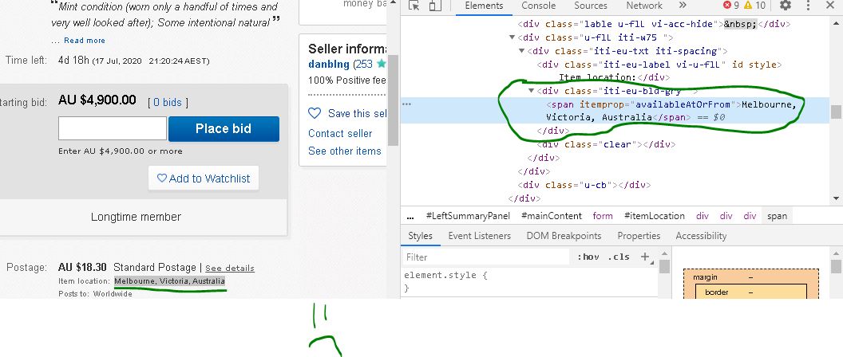
Task: Select the span breadcrumb item
Action: 777,216
